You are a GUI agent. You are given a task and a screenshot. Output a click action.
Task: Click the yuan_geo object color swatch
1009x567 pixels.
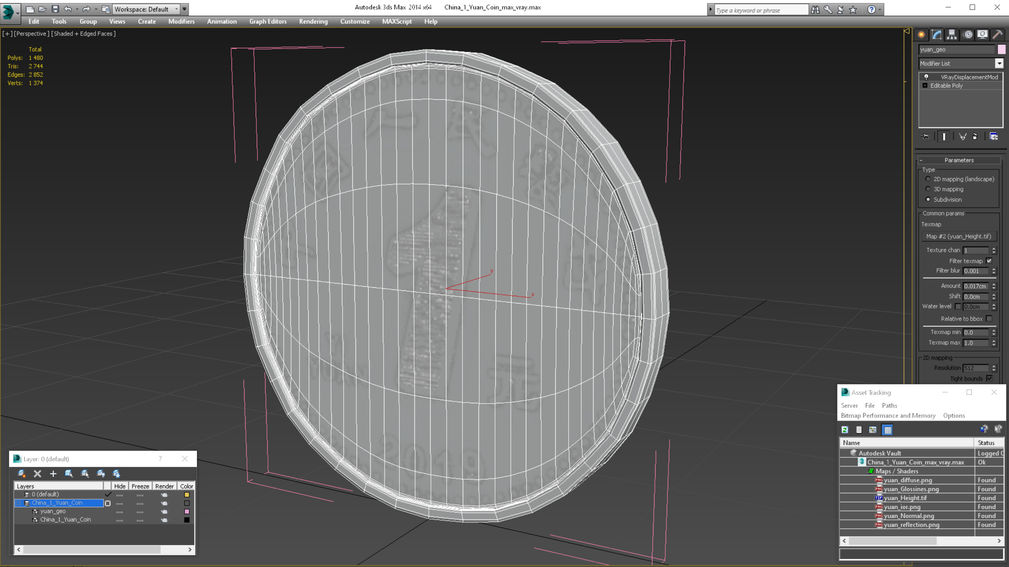pos(1001,49)
